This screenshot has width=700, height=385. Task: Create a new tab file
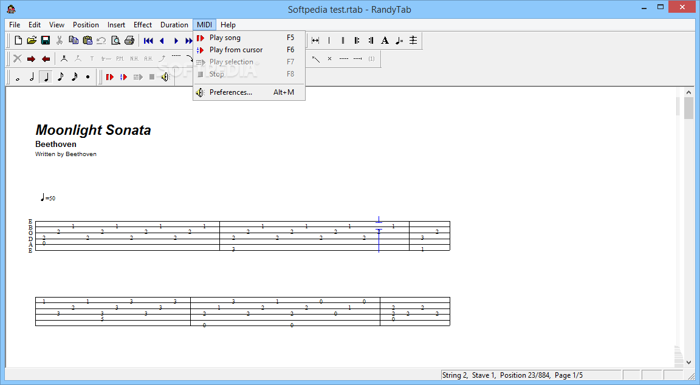coord(18,41)
